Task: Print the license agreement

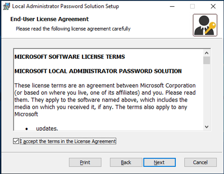Action: point(85,162)
